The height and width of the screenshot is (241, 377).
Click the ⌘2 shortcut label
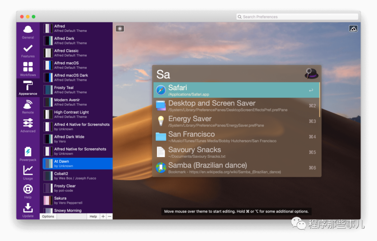(x=312, y=106)
